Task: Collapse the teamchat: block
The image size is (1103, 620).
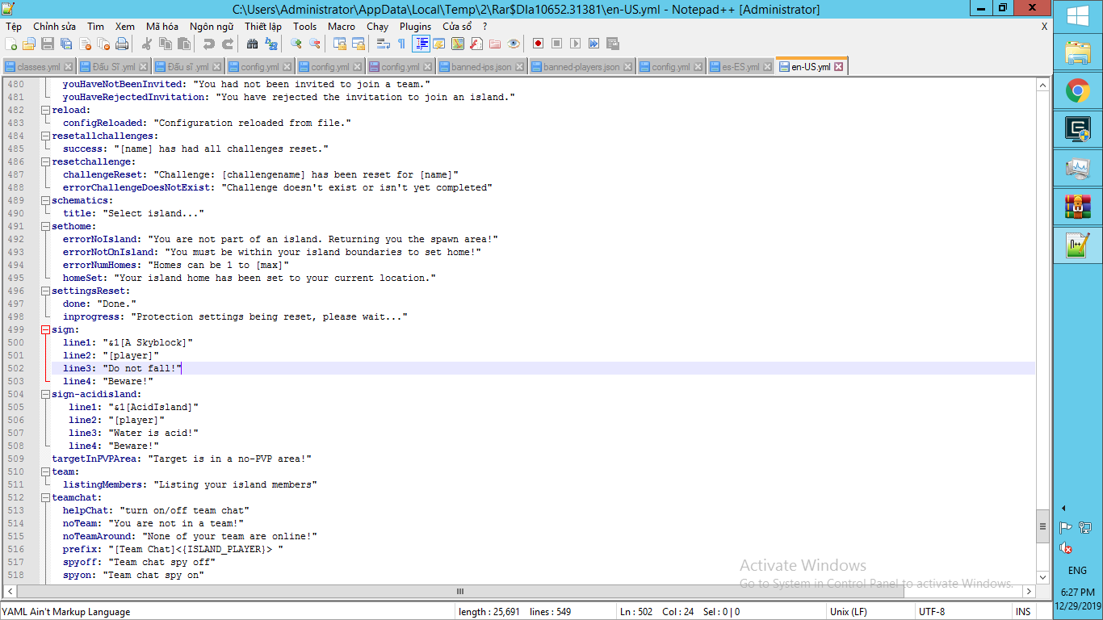Action: click(x=45, y=497)
